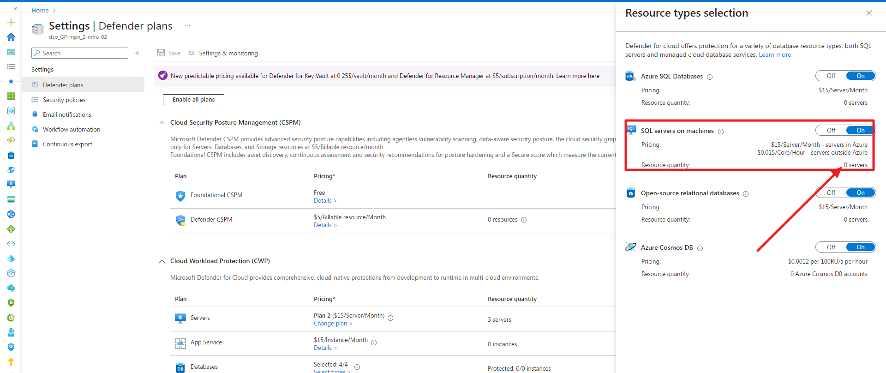
Task: Turn Azure Cosmos DB protection Off
Action: point(831,247)
